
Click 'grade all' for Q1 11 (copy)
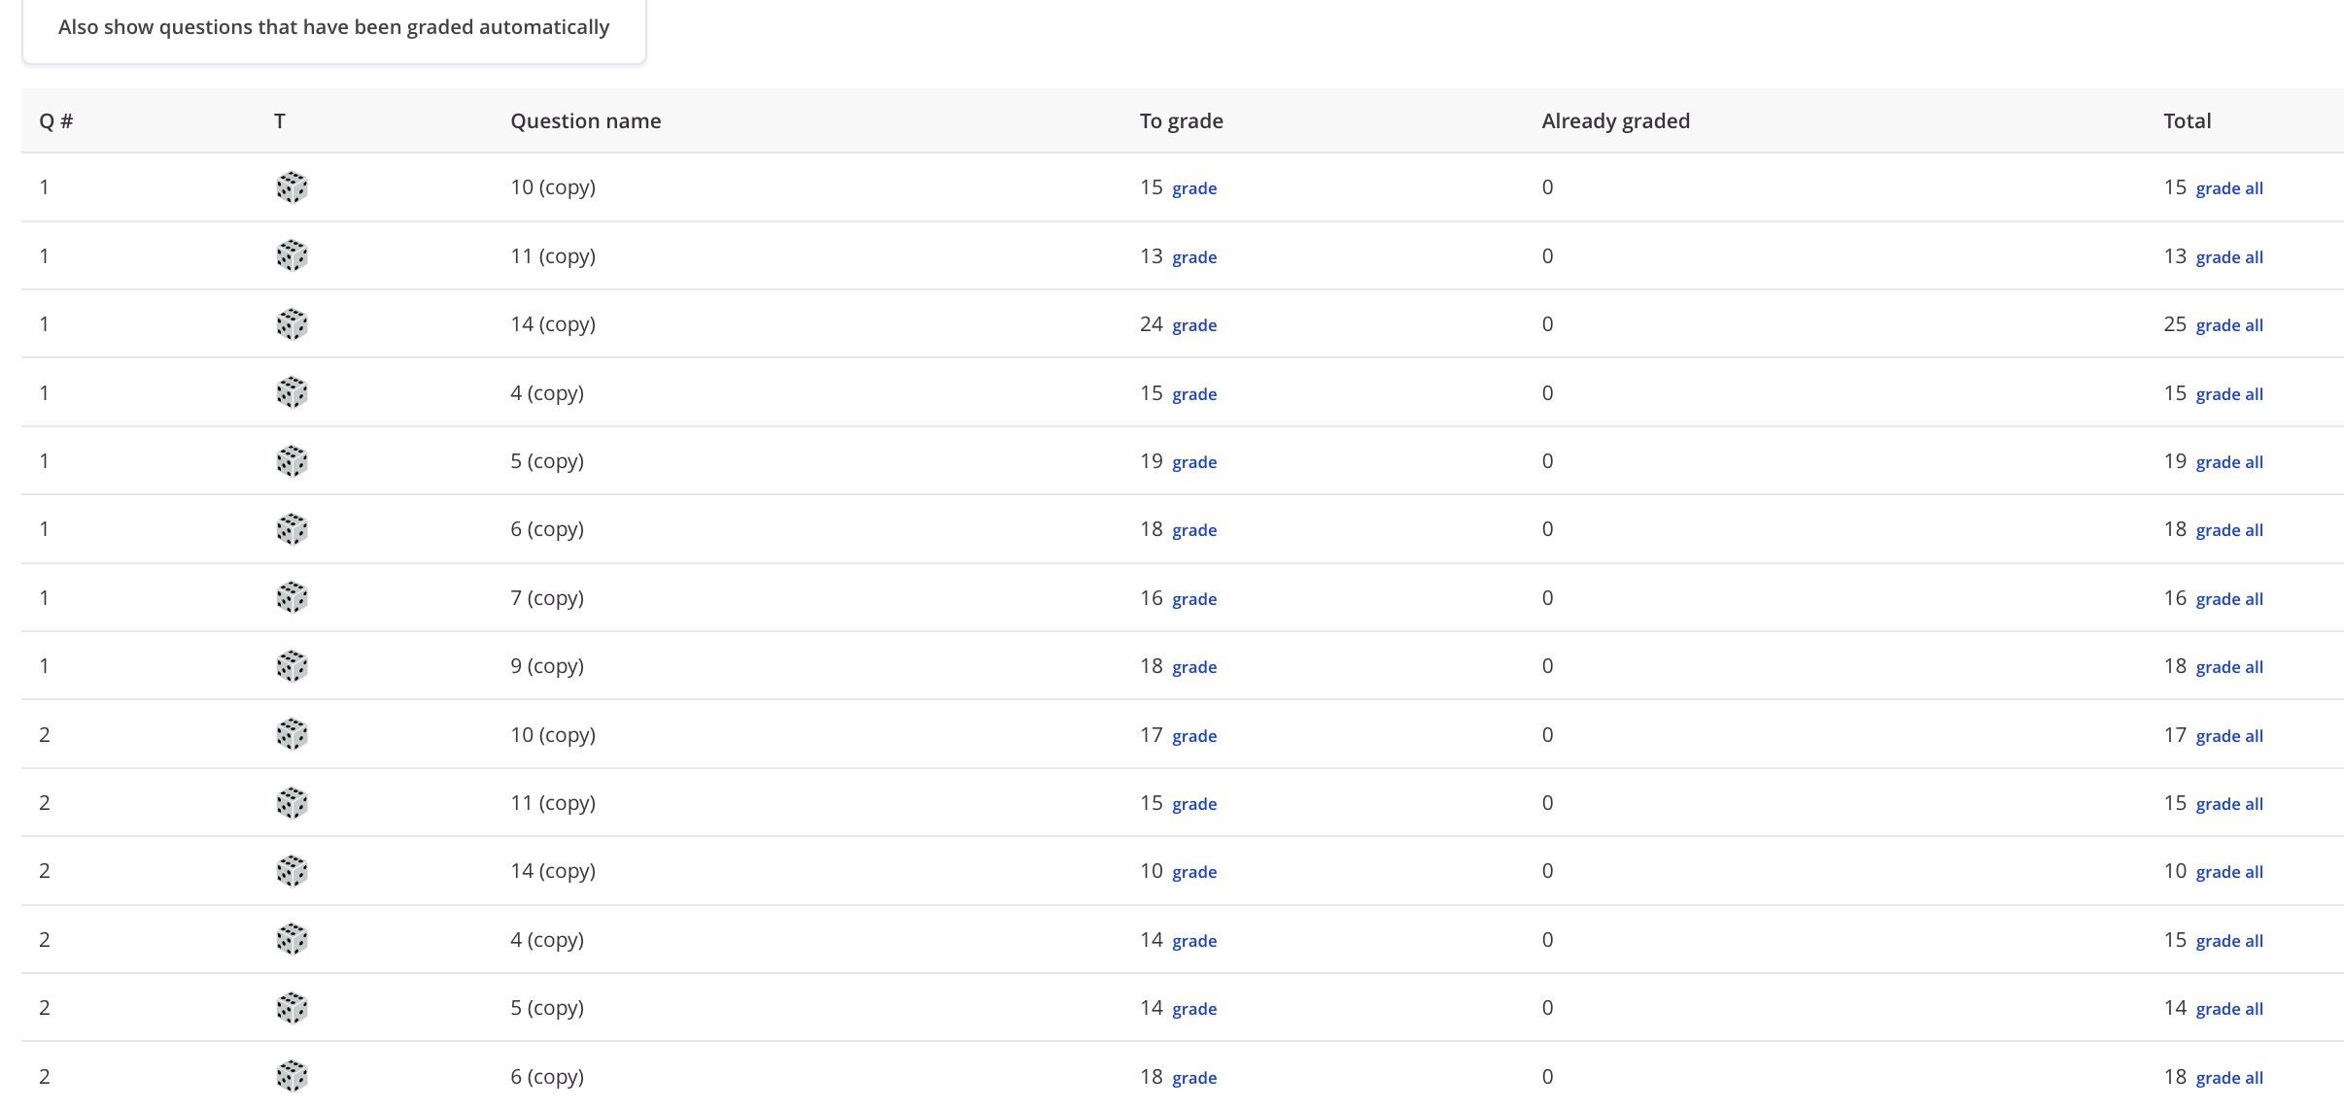tap(2229, 257)
